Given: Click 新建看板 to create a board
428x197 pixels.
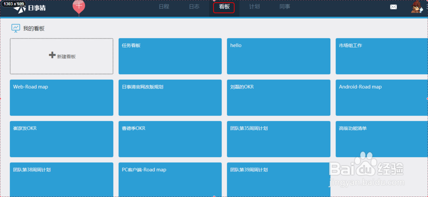Looking at the screenshot, I should pos(62,56).
